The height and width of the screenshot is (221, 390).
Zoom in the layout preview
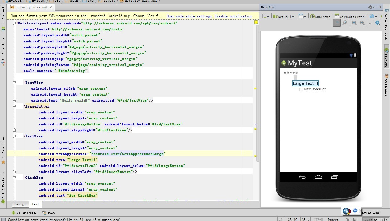(354, 23)
